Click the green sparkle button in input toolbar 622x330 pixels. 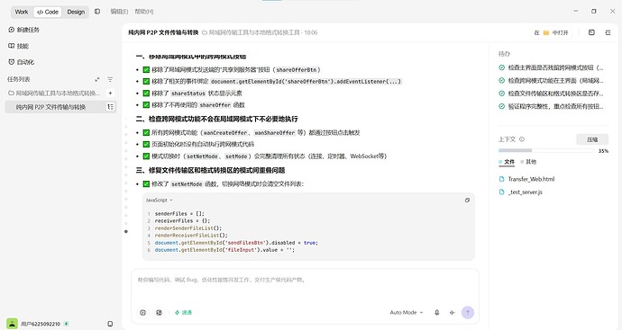click(x=183, y=312)
